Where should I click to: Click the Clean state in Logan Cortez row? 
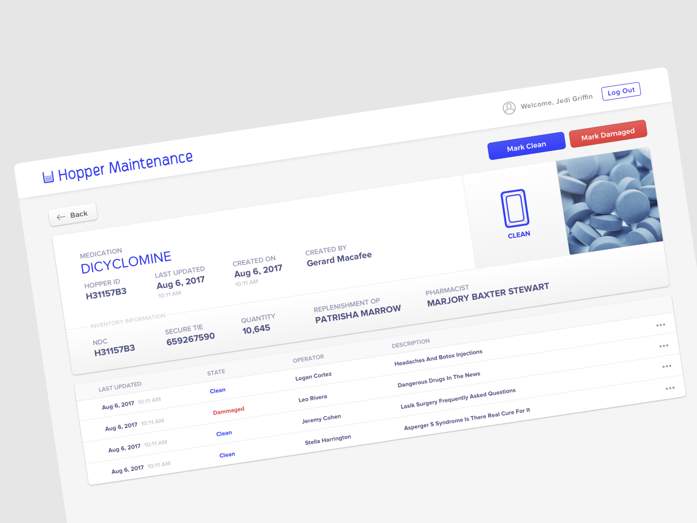(x=217, y=391)
